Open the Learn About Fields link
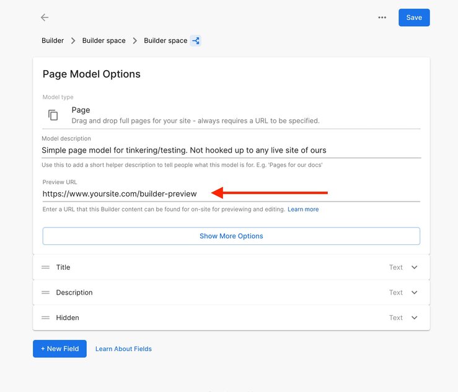This screenshot has width=458, height=392. point(123,349)
